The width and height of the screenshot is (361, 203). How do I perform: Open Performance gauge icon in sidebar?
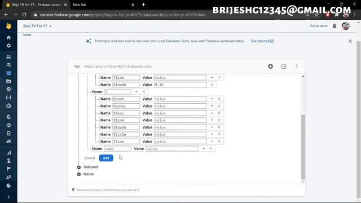8,125
